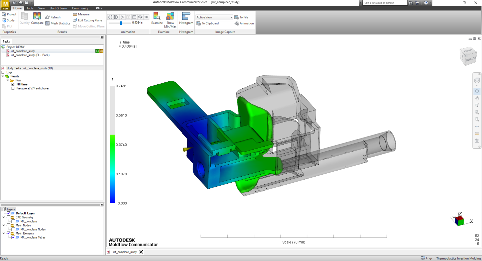Screen dimensions: 482x261
Task: Click the view cube in the viewport
Action: coord(468,56)
